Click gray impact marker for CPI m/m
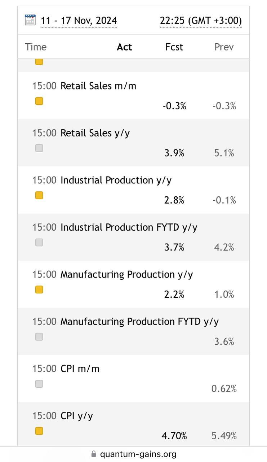 (39, 384)
